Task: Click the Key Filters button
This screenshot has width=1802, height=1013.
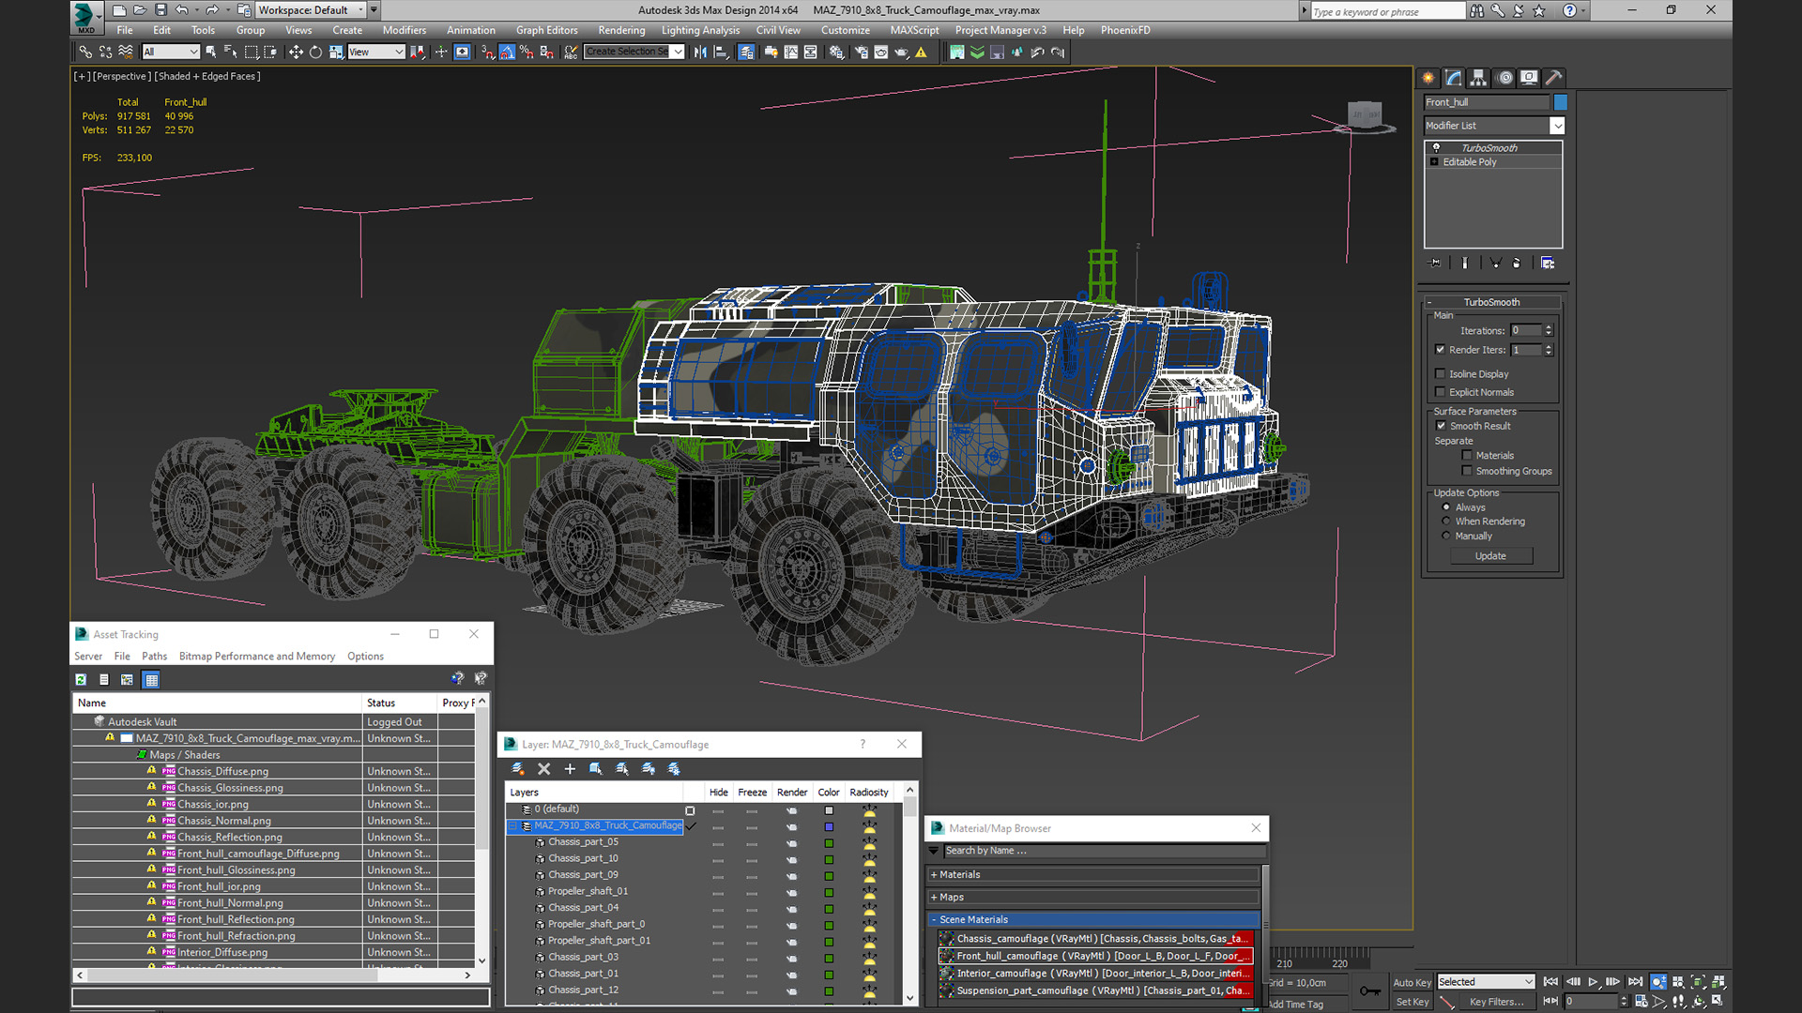Action: point(1496,1002)
